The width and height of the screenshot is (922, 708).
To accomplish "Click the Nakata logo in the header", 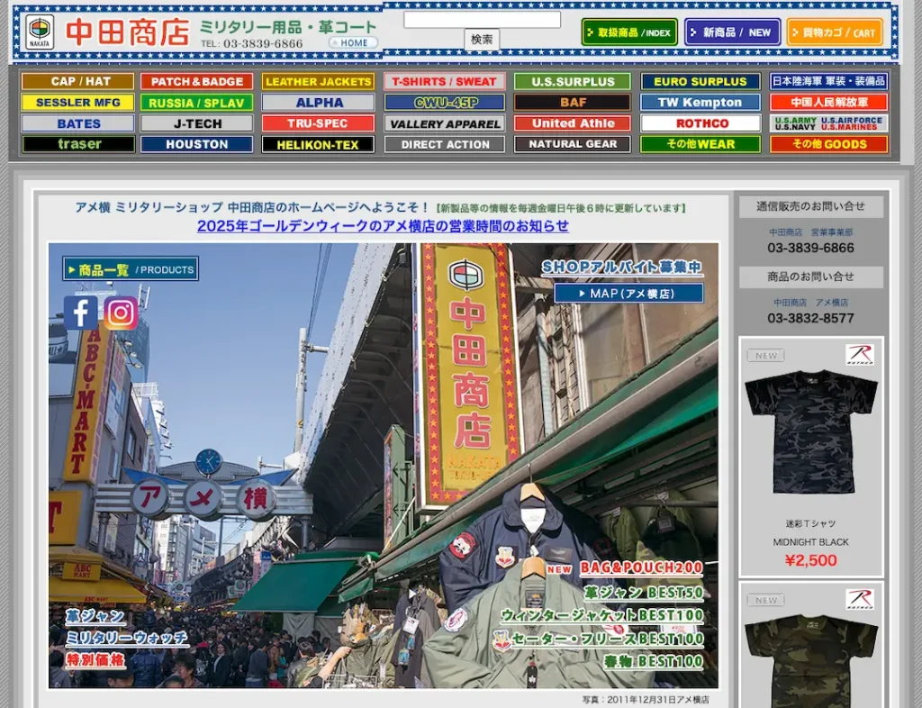I will (x=40, y=32).
